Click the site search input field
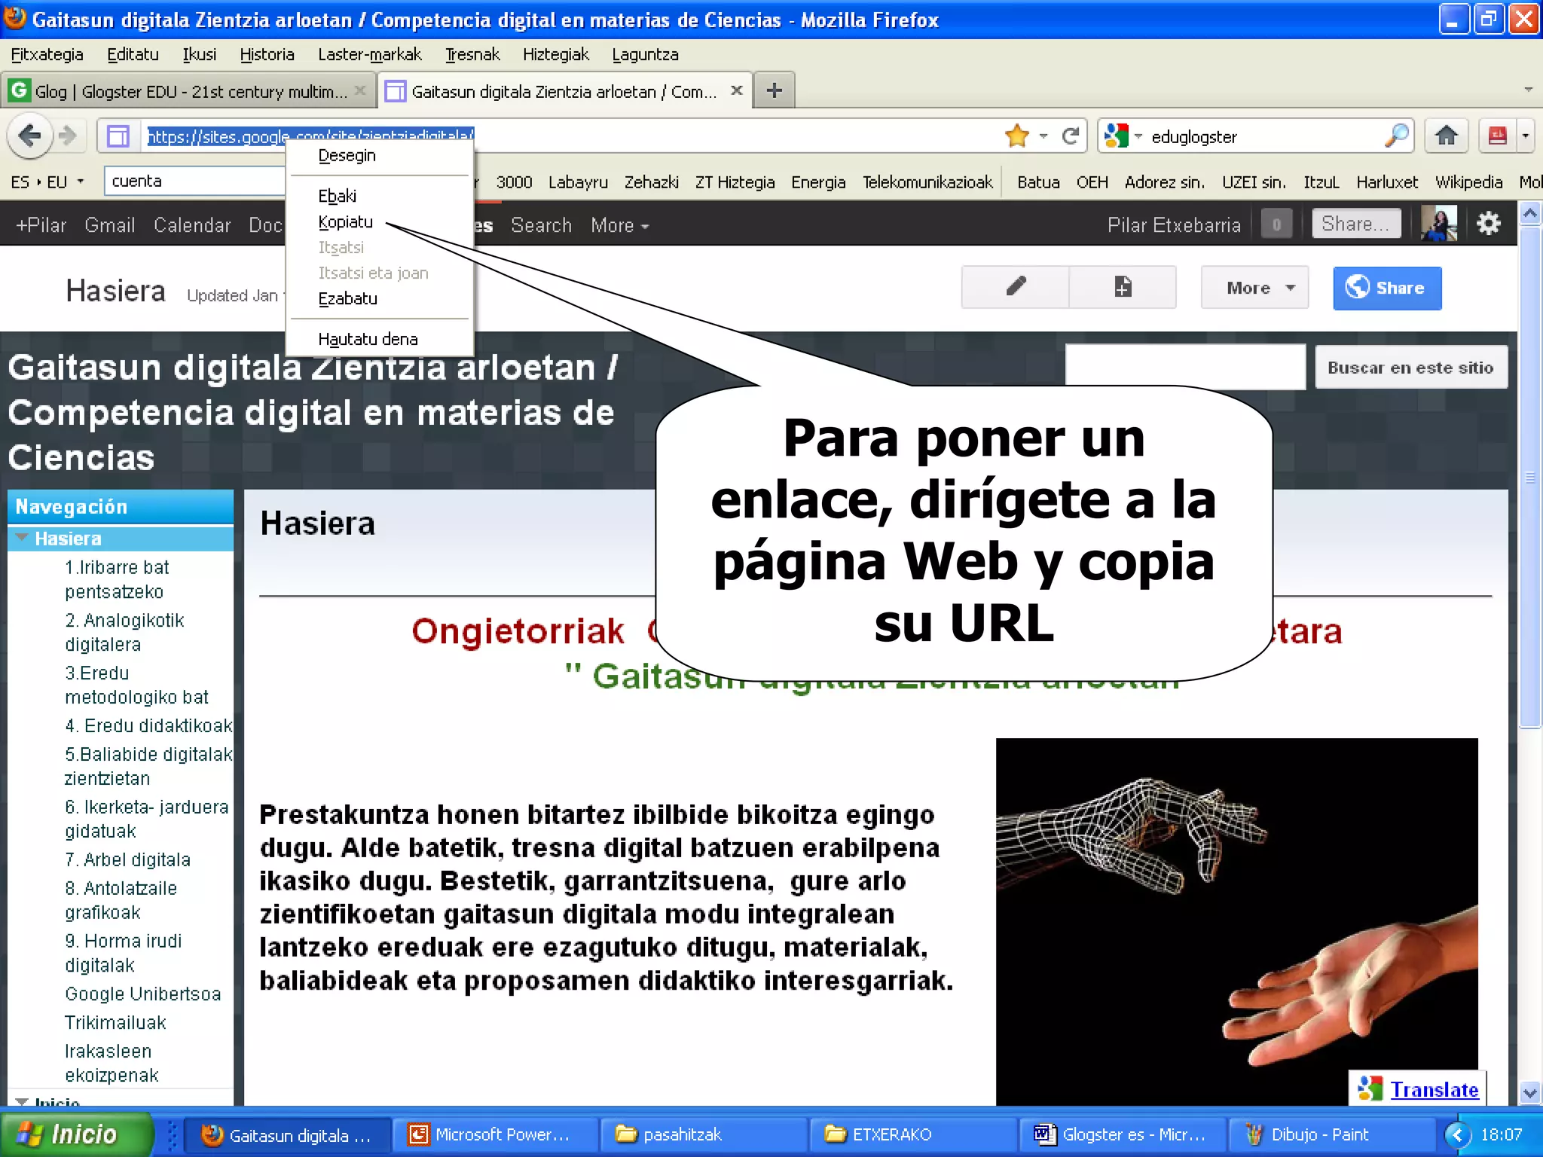The width and height of the screenshot is (1543, 1157). click(1185, 367)
